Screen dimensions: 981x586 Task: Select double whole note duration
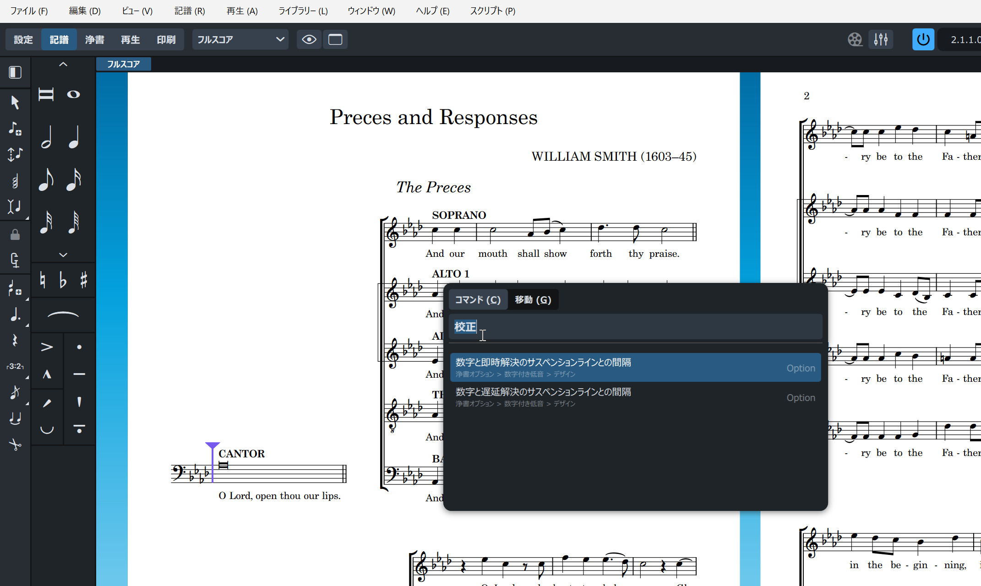pyautogui.click(x=46, y=95)
